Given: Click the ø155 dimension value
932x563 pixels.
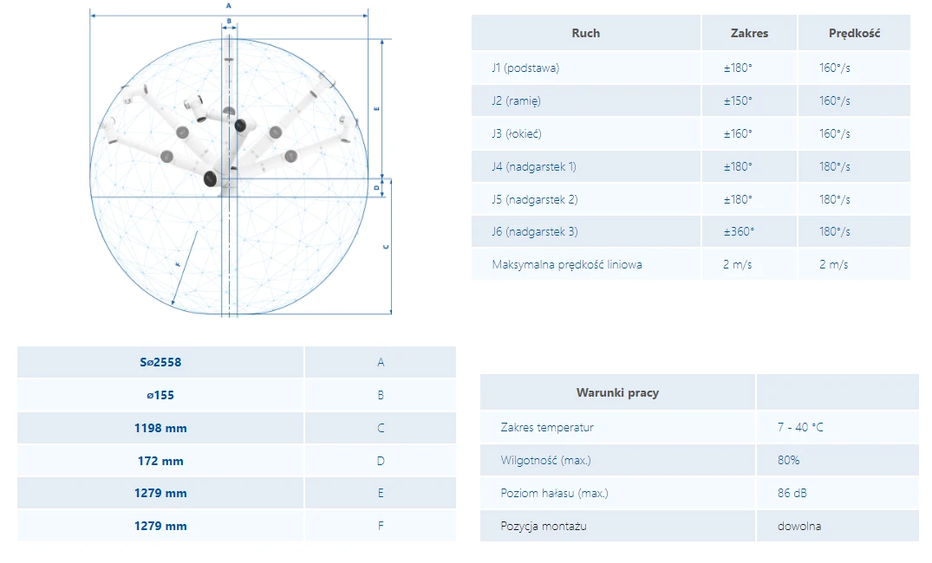Looking at the screenshot, I should (160, 395).
